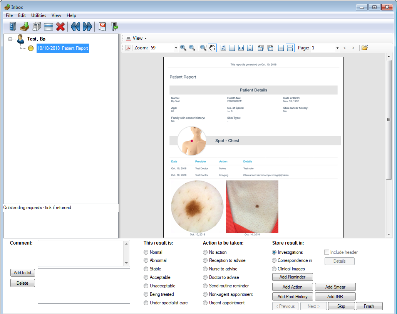Open the calendar icon in main toolbar
The width and height of the screenshot is (397, 314).
click(x=102, y=27)
